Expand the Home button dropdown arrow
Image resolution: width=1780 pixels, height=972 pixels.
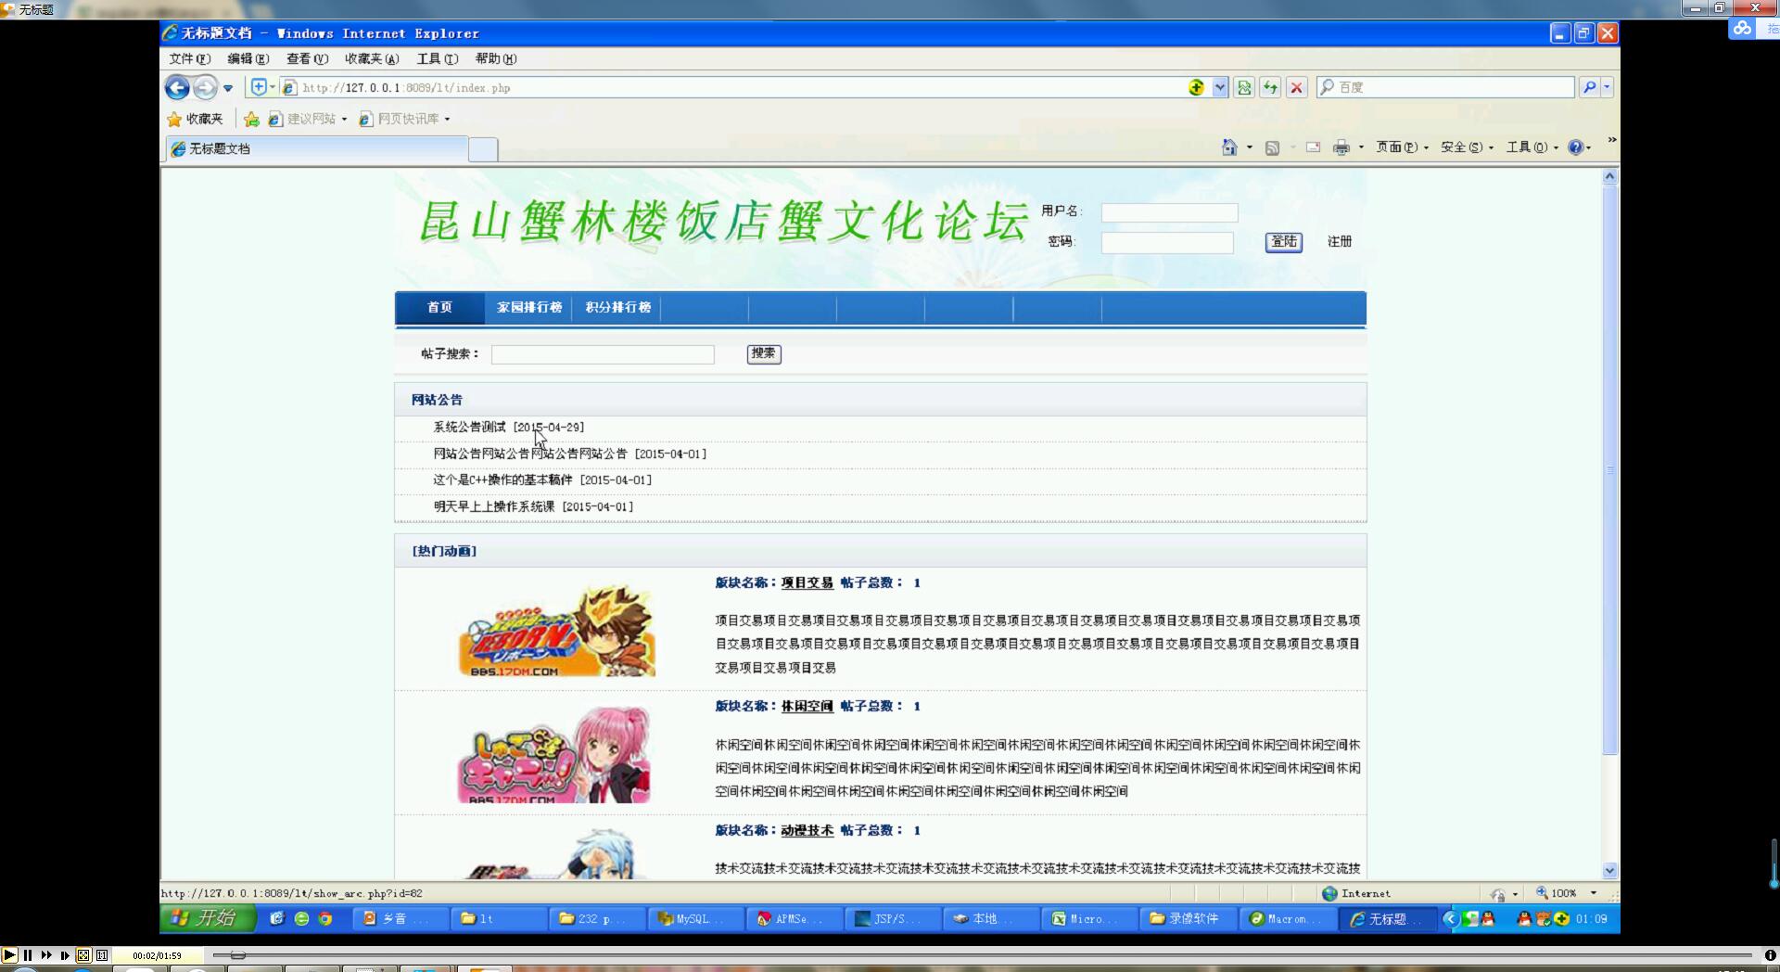(x=1249, y=147)
